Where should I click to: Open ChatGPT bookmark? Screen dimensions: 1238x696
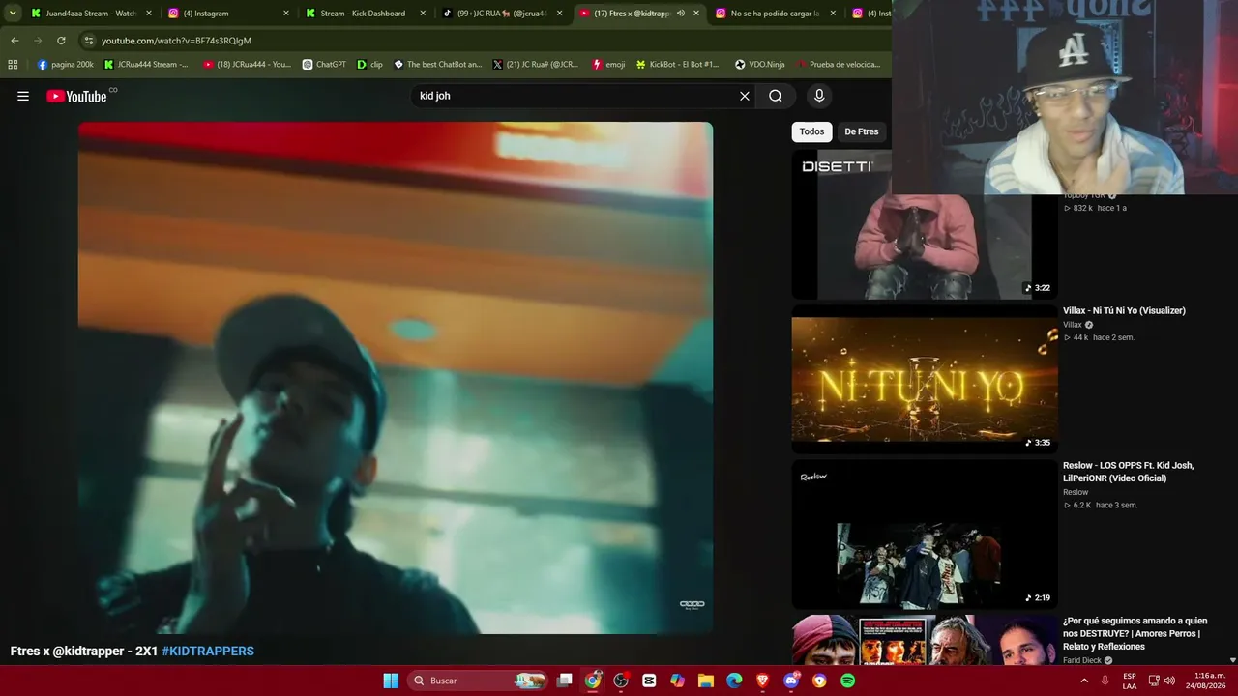[x=324, y=65]
